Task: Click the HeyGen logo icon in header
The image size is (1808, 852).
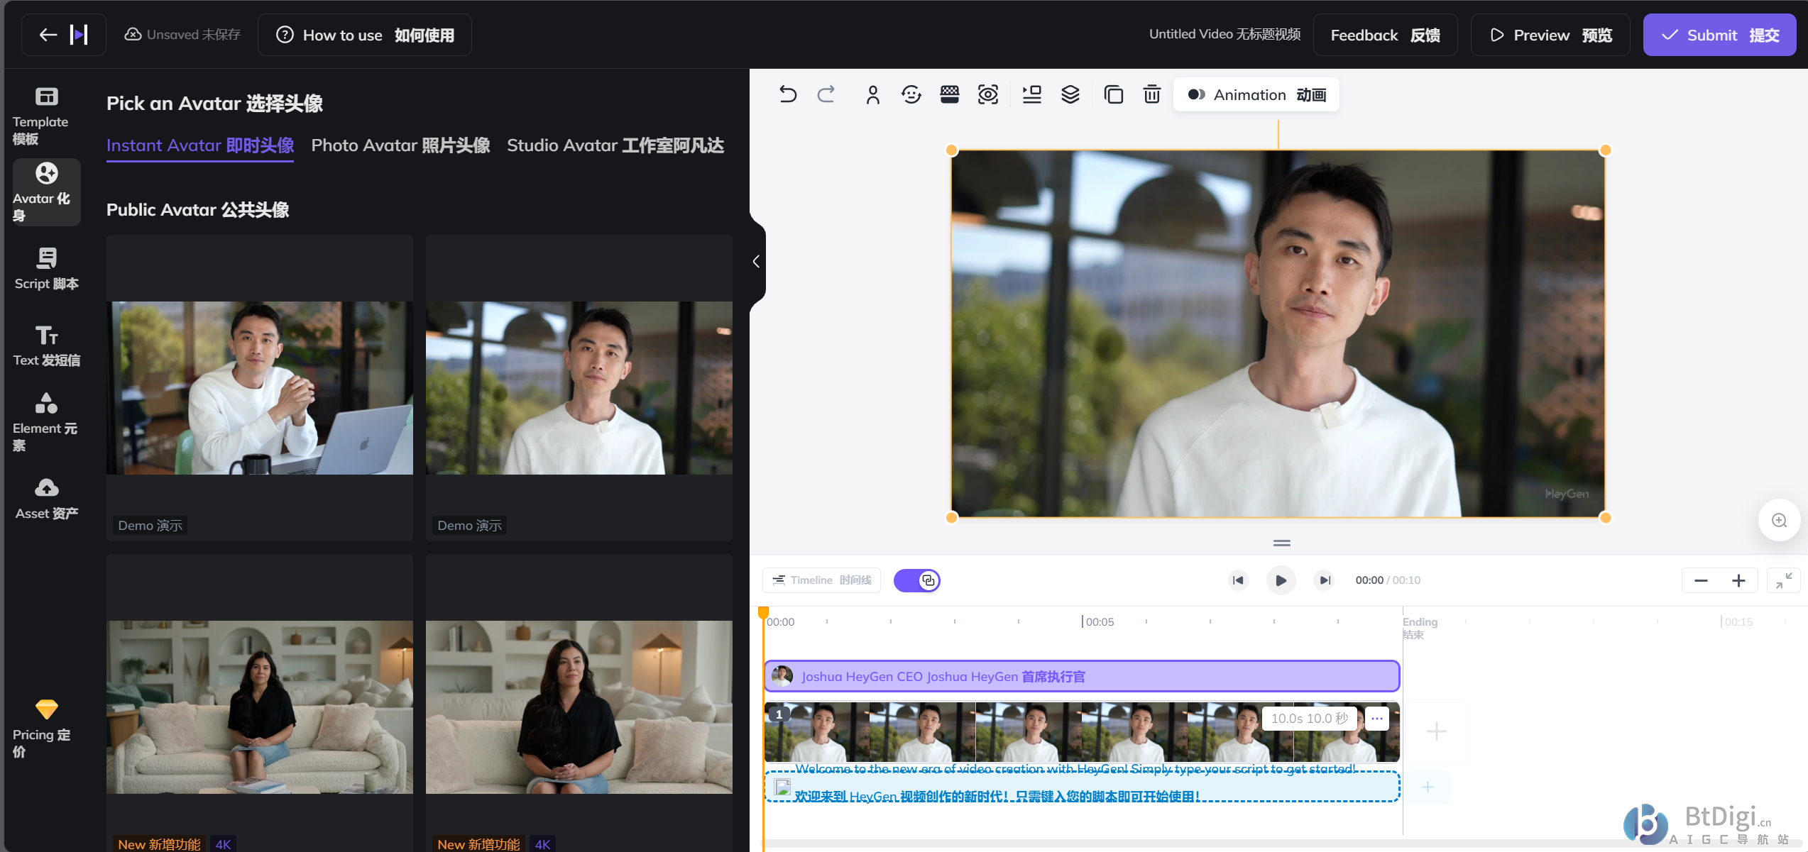Action: (79, 35)
